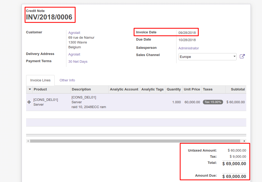Click the move handle on the Server invoice line
Viewport: 262px width, 182px height.
pyautogui.click(x=29, y=102)
